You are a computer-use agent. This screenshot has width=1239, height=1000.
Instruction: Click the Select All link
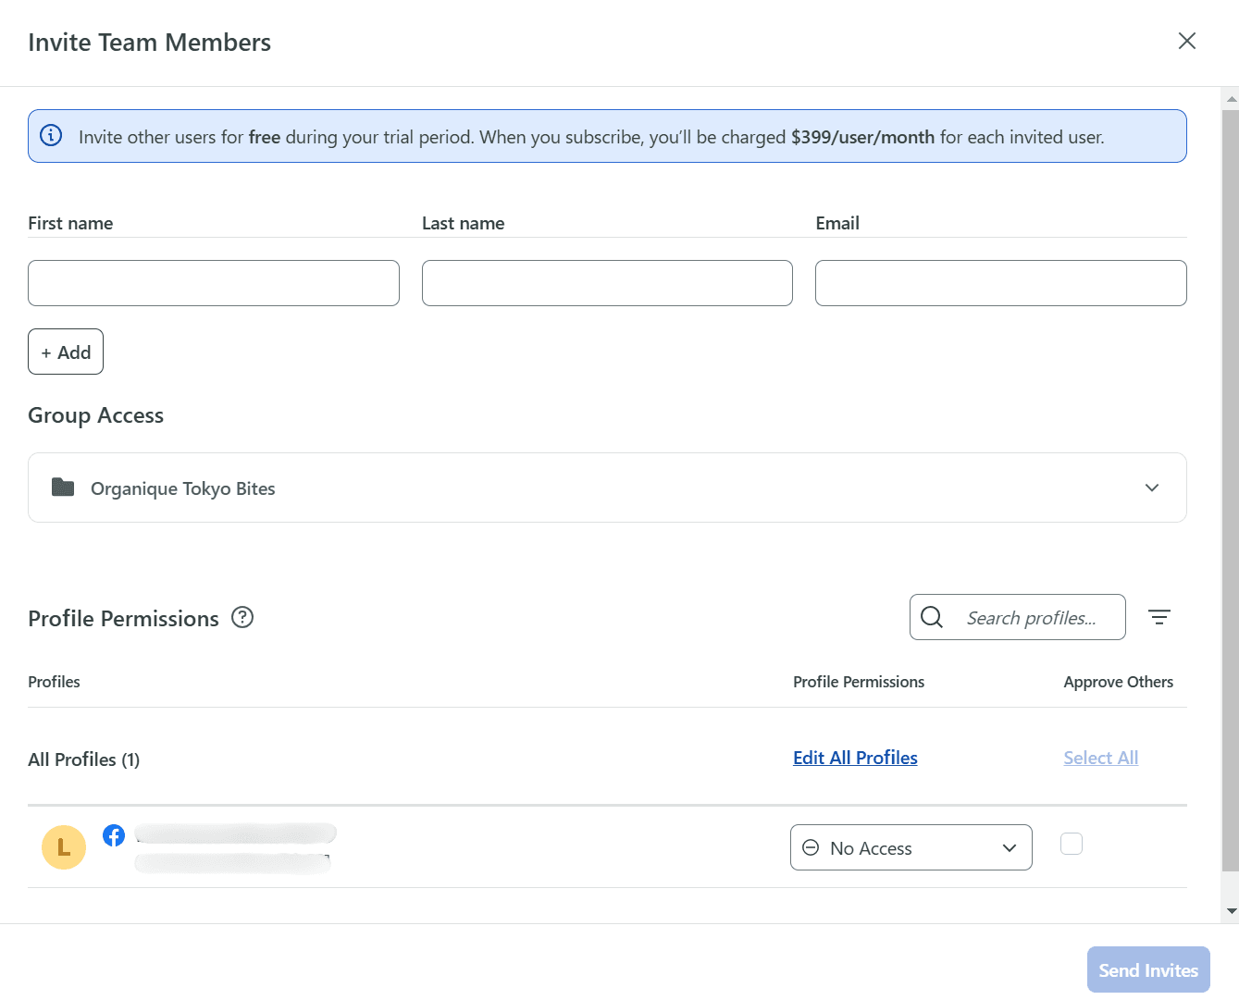(1100, 758)
